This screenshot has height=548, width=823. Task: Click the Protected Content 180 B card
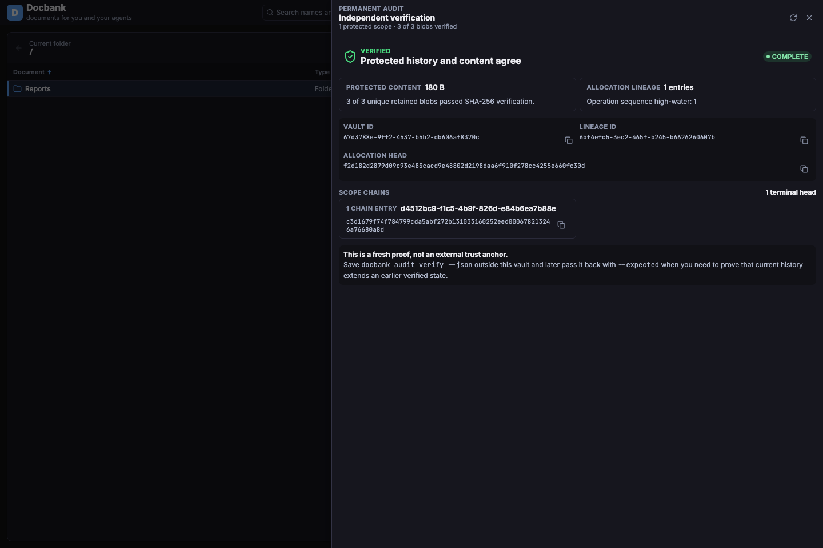457,94
